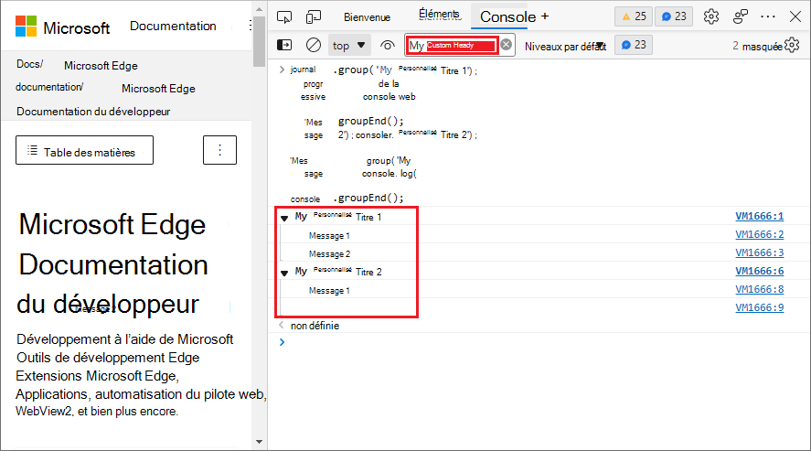Click the 23 issues badge in console toolbar
The height and width of the screenshot is (451, 811).
click(x=634, y=45)
